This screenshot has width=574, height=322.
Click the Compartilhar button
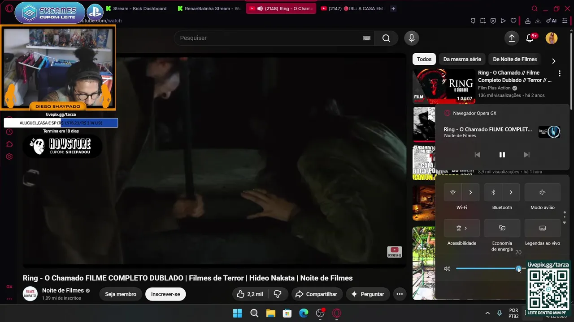click(317, 294)
